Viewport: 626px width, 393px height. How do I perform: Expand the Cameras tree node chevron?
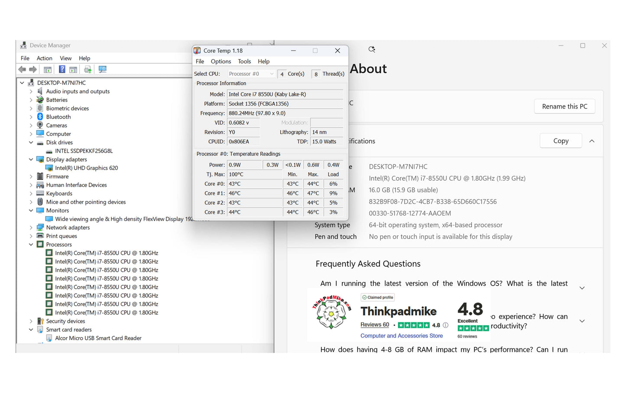(x=31, y=125)
